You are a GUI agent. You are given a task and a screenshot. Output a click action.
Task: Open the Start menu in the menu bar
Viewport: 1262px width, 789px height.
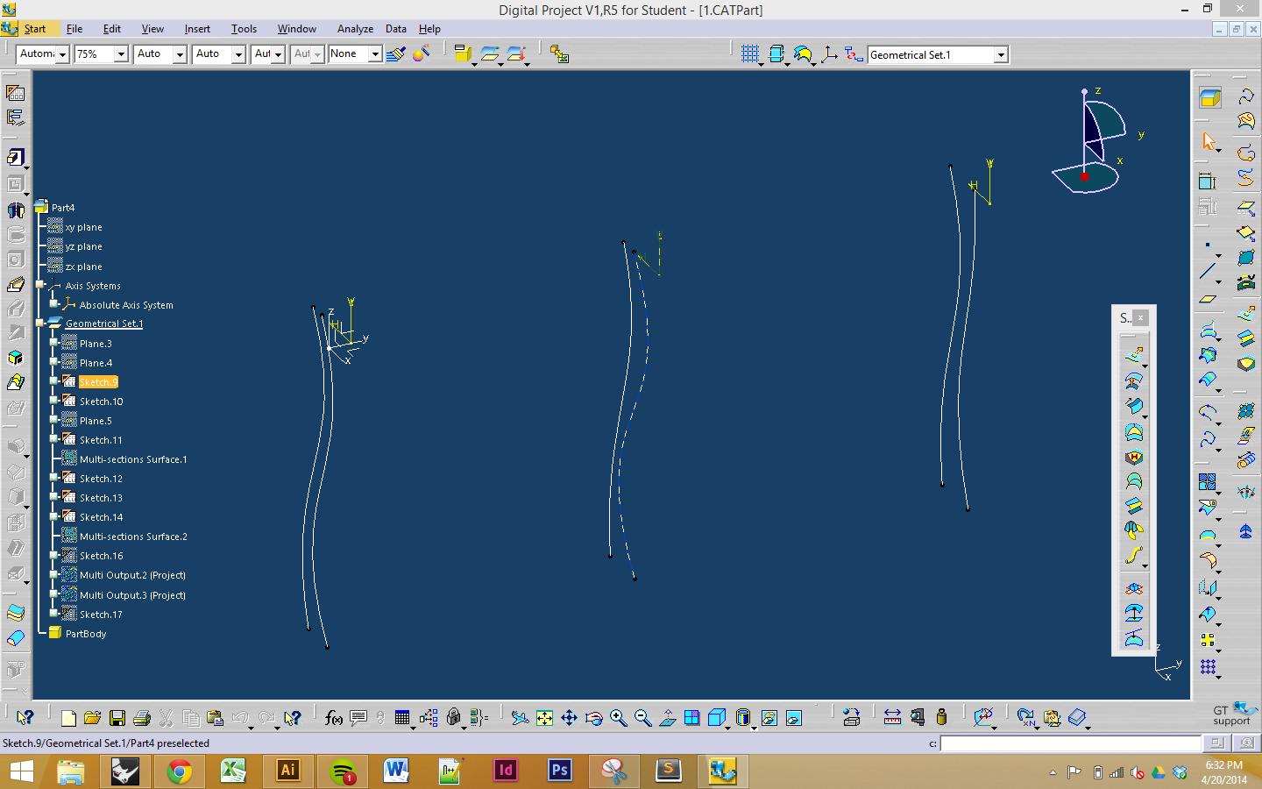(35, 29)
